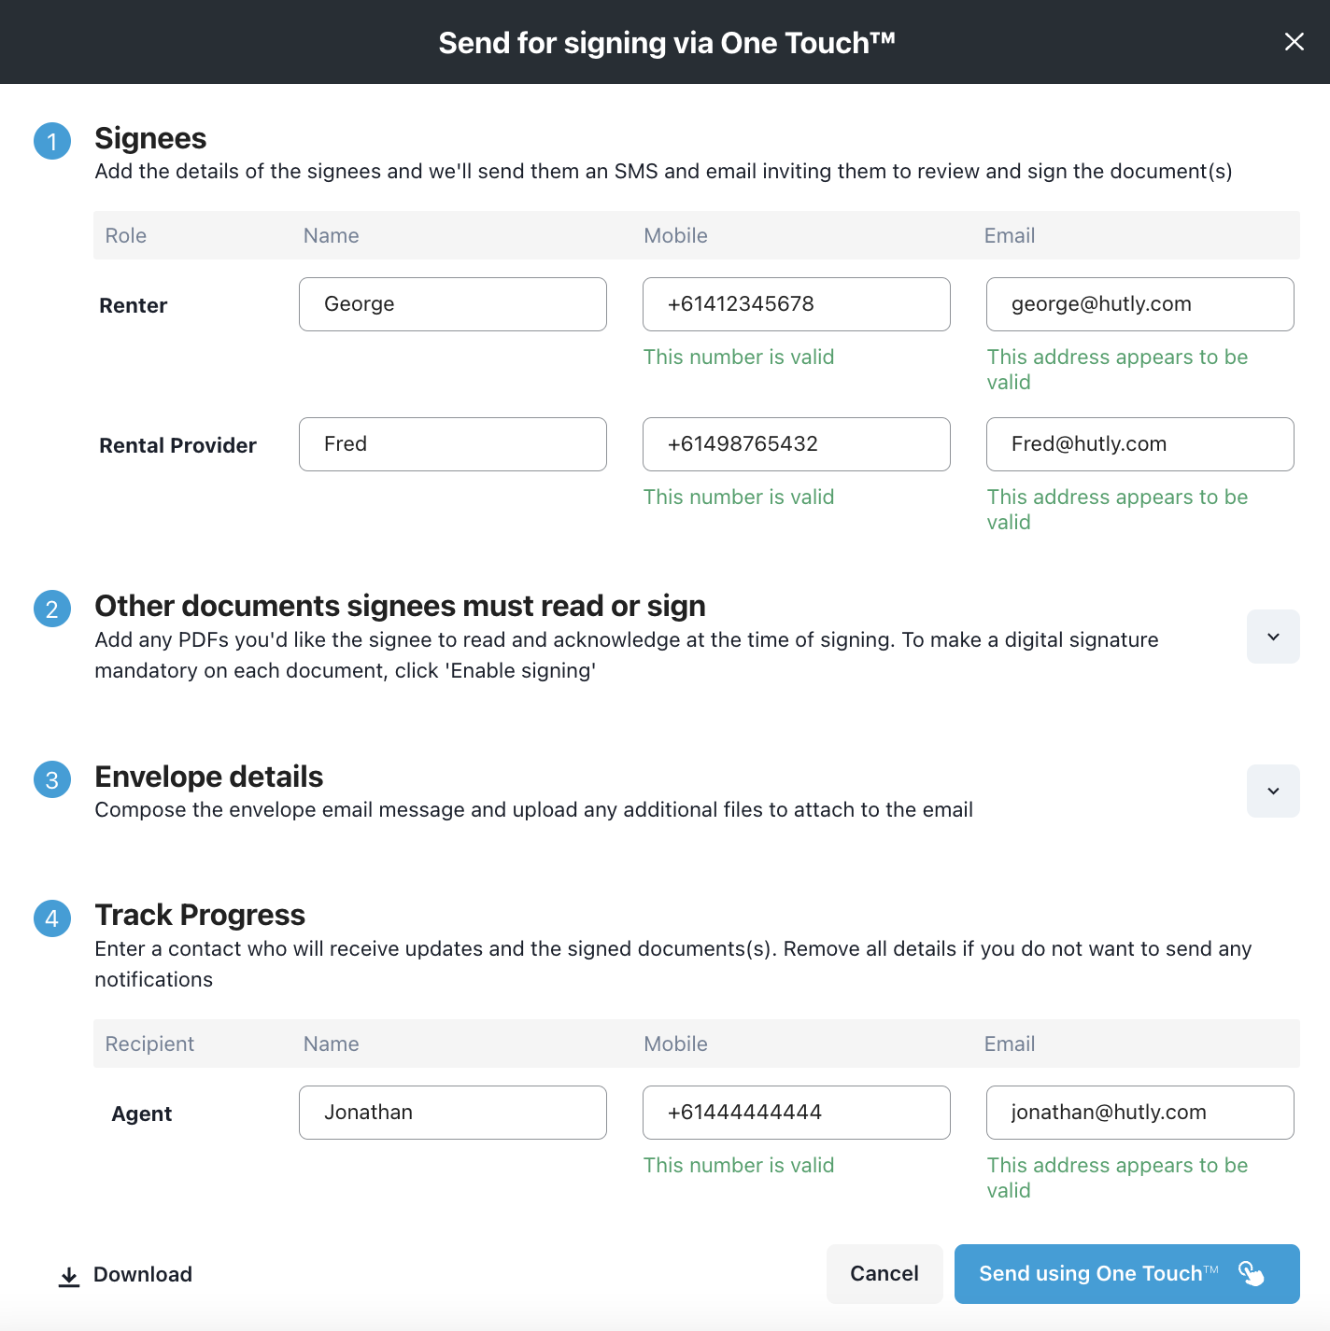Click the step 4 Track Progress badge
Image resolution: width=1330 pixels, height=1331 pixels.
point(52,918)
